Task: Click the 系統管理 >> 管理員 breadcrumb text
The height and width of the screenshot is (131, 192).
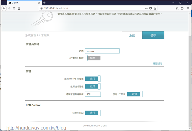Action: [x=37, y=35]
